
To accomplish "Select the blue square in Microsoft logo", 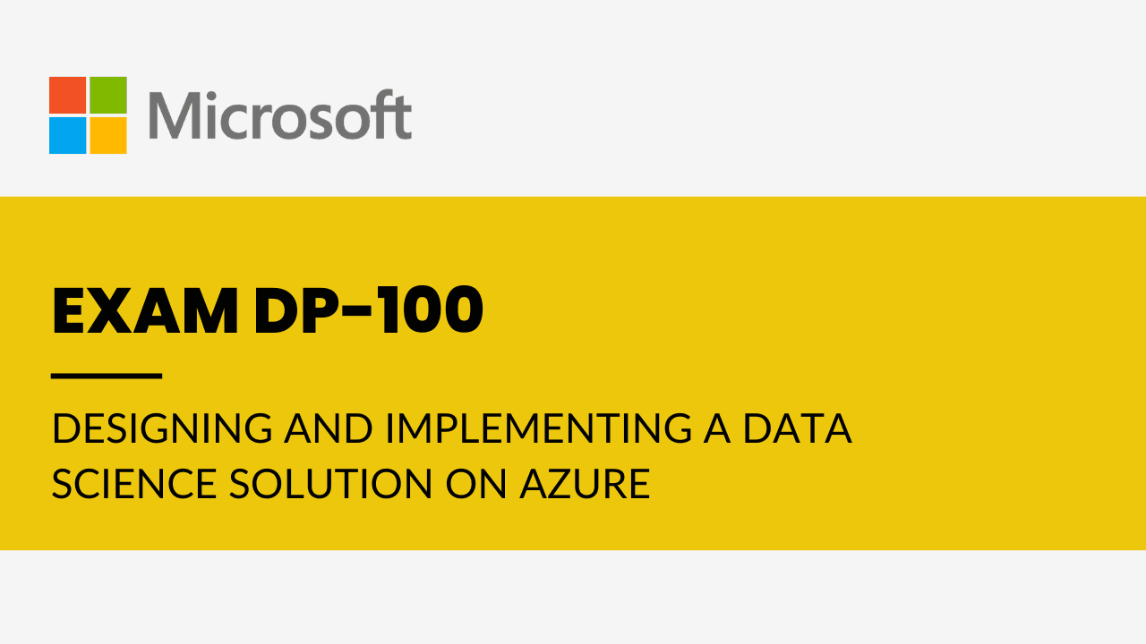I will tap(68, 135).
